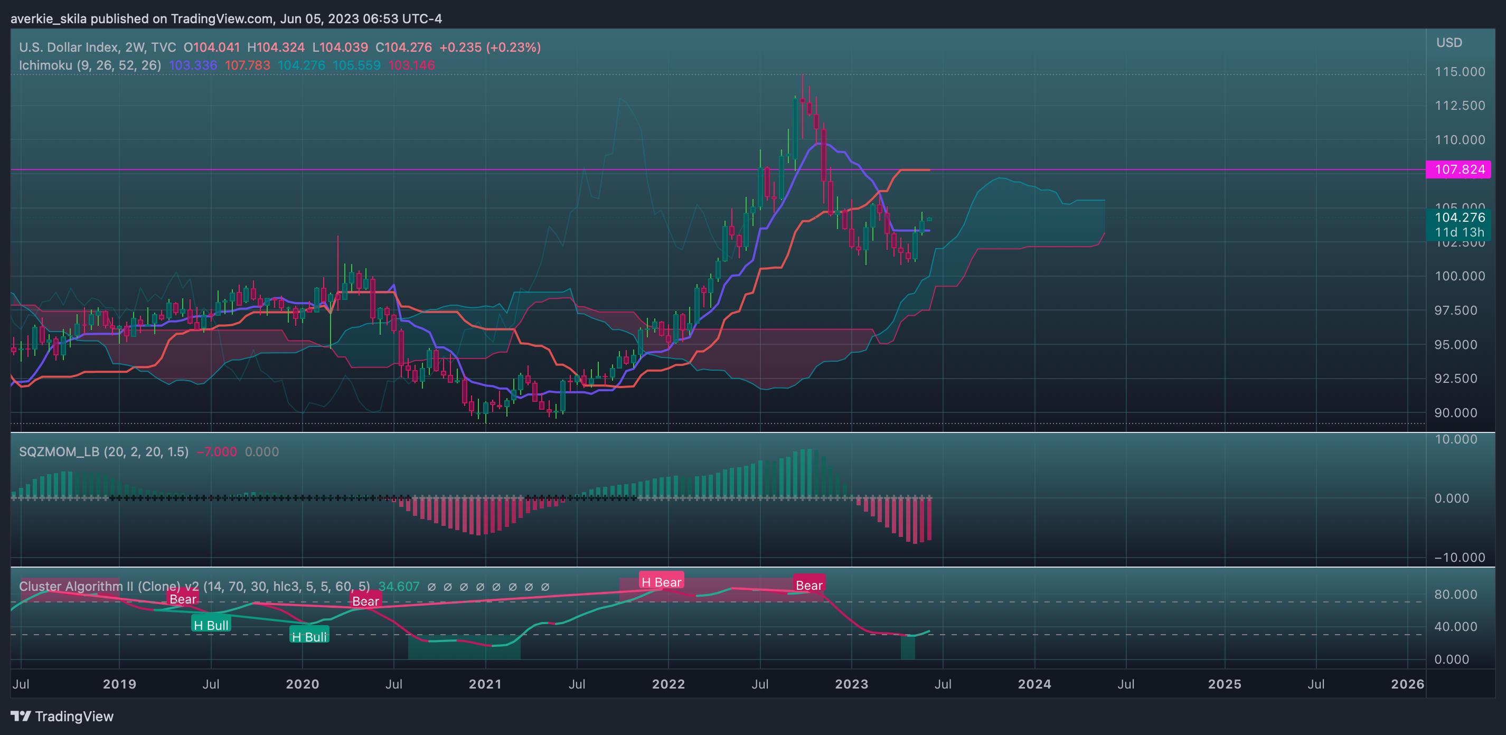1506x735 pixels.
Task: Click the 112.500 price axis label
Action: [1460, 105]
